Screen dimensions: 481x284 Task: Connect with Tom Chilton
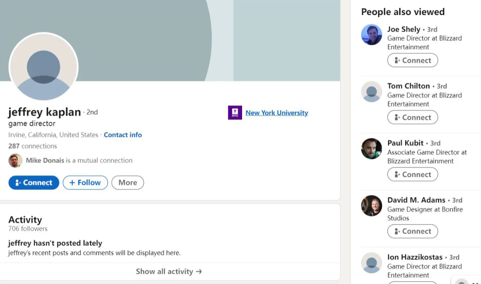tap(413, 117)
